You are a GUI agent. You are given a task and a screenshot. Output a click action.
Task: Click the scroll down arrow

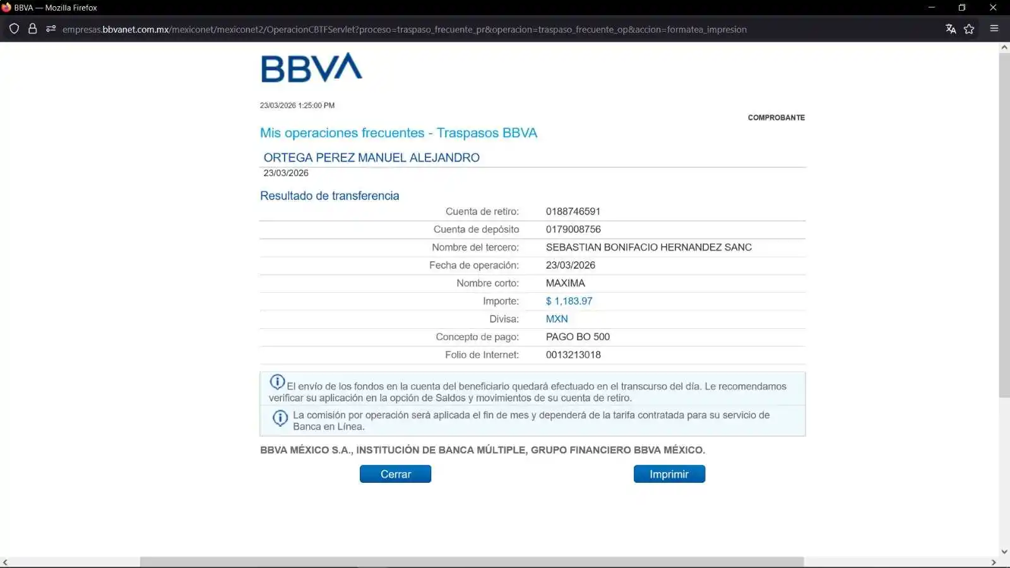click(1004, 552)
